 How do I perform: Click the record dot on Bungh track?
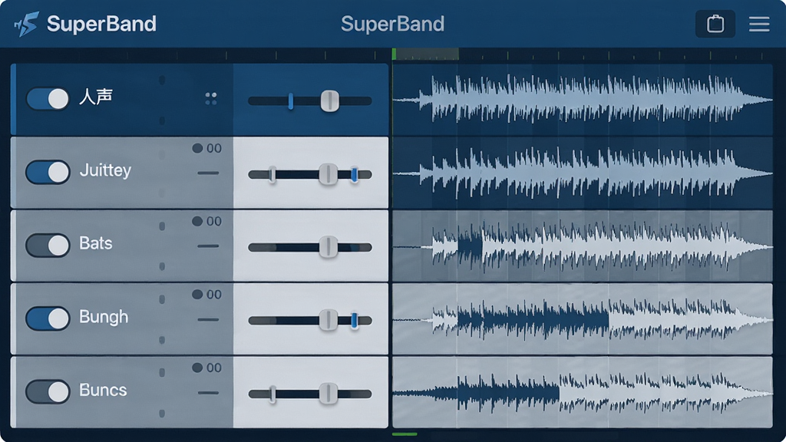point(197,295)
